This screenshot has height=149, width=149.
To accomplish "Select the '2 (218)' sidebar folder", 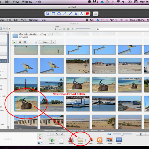I will coord(3,61).
